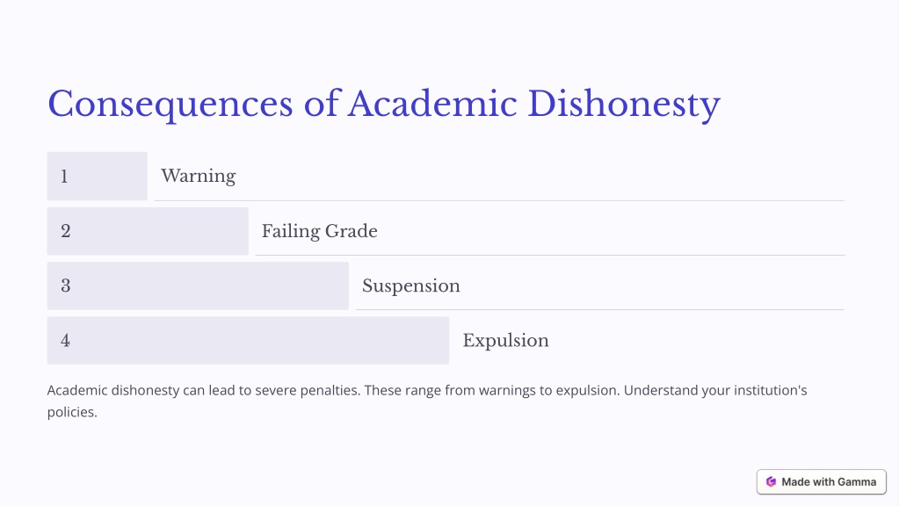Image resolution: width=899 pixels, height=506 pixels.
Task: Click the word policies in the paragraph
Action: click(72, 412)
